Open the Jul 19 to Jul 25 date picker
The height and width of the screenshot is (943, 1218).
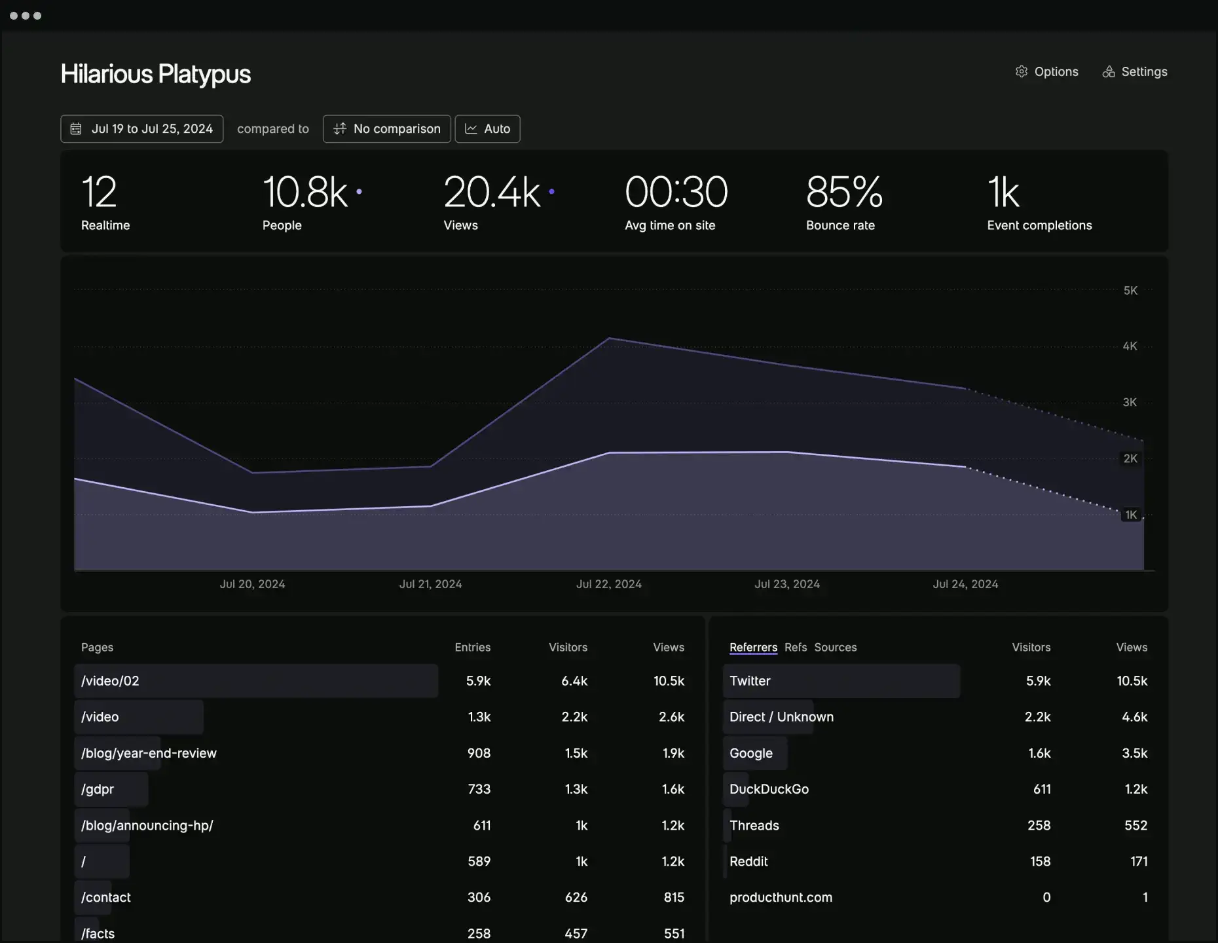(142, 128)
